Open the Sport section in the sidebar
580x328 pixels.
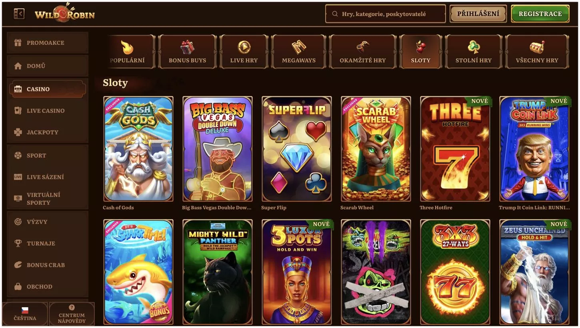[x=48, y=156]
